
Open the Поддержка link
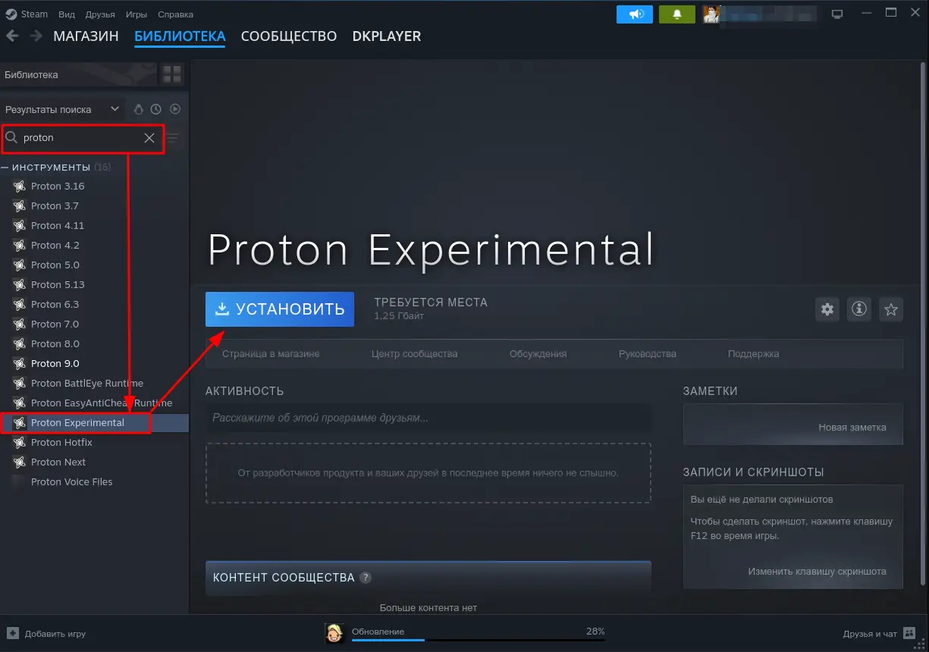click(x=753, y=354)
